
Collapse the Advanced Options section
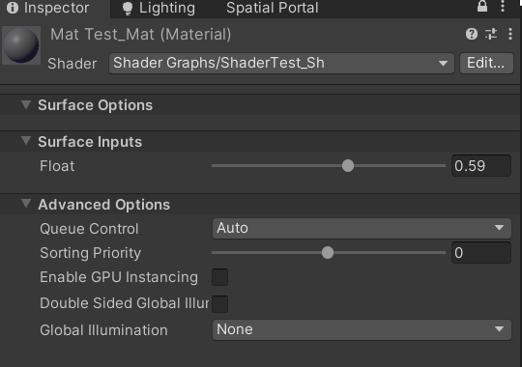(26, 204)
